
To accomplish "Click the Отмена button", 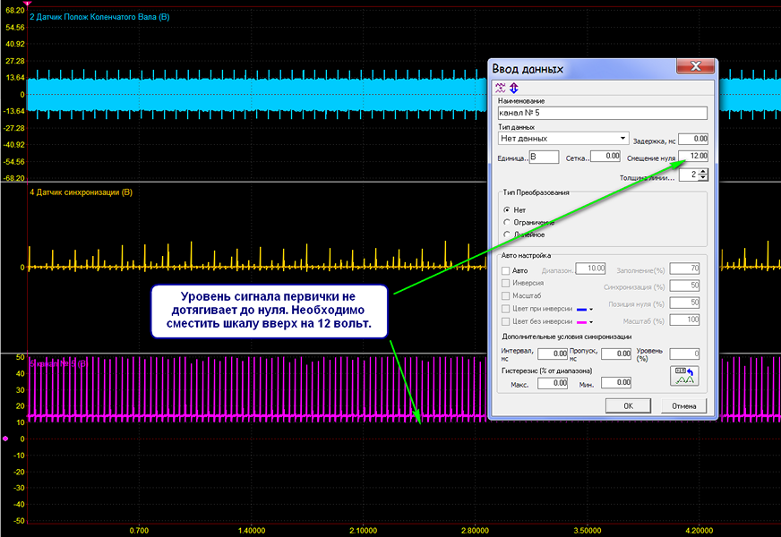I will (x=684, y=406).
